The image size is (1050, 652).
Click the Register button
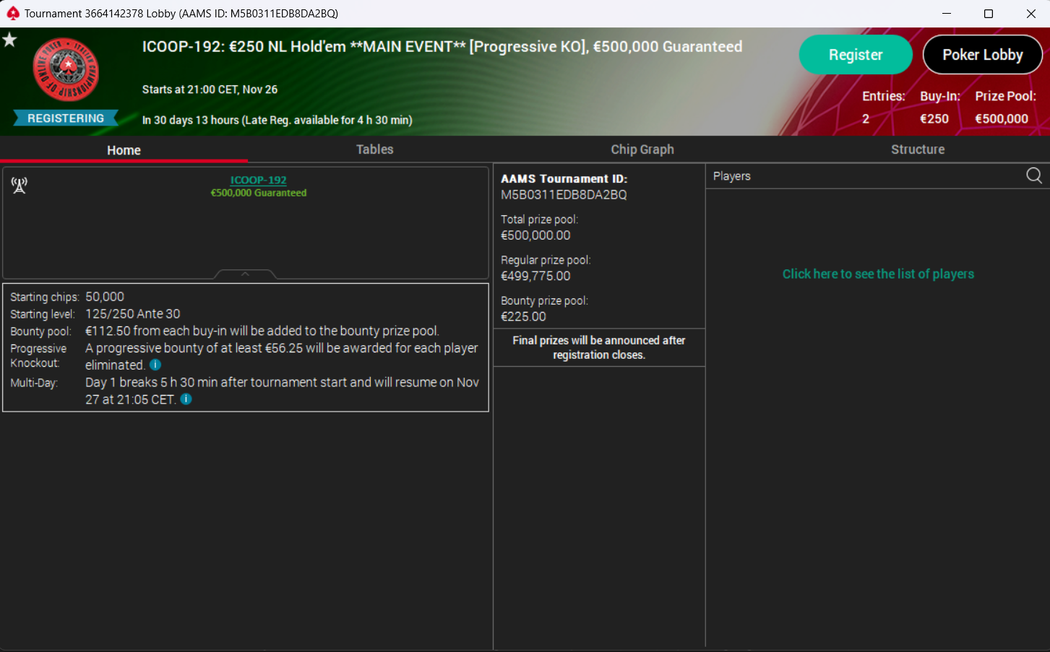(856, 55)
